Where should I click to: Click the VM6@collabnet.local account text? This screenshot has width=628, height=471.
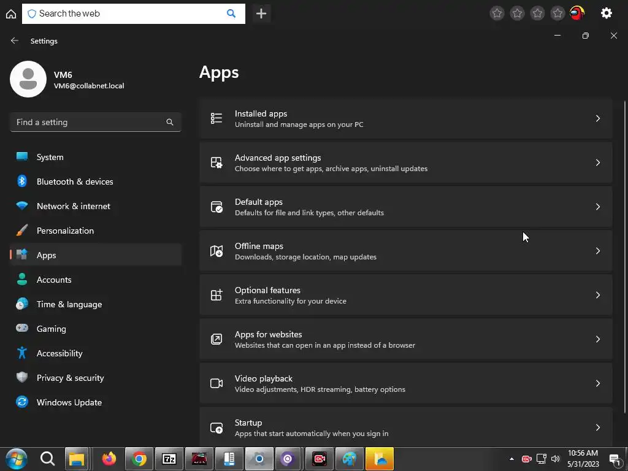[x=89, y=86]
